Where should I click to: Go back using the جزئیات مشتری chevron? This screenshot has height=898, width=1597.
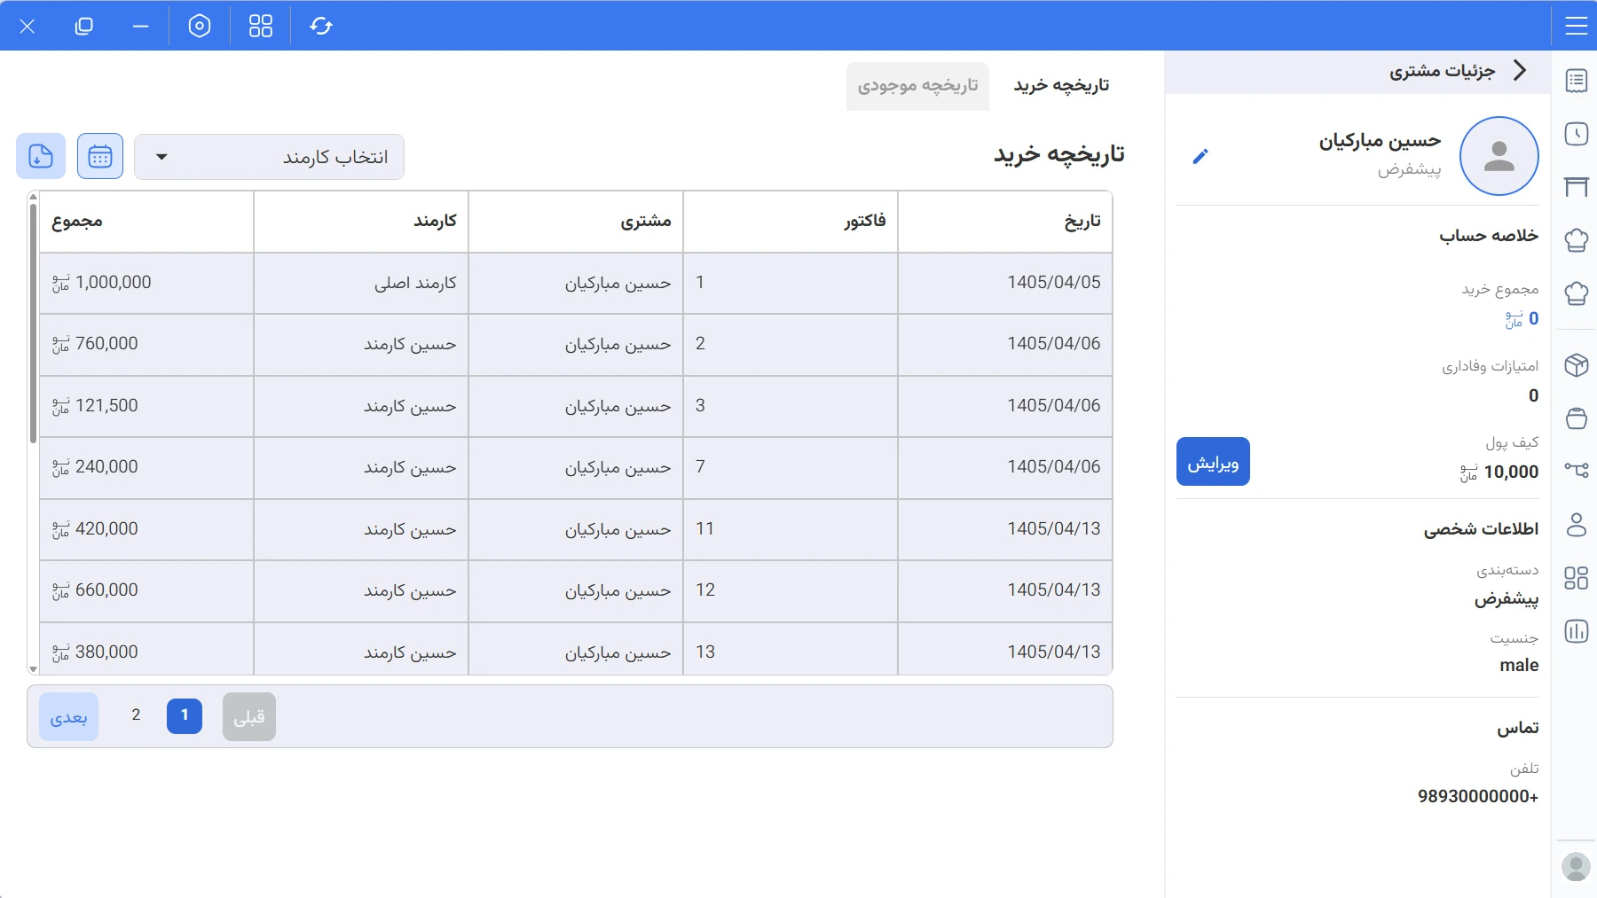pyautogui.click(x=1520, y=71)
